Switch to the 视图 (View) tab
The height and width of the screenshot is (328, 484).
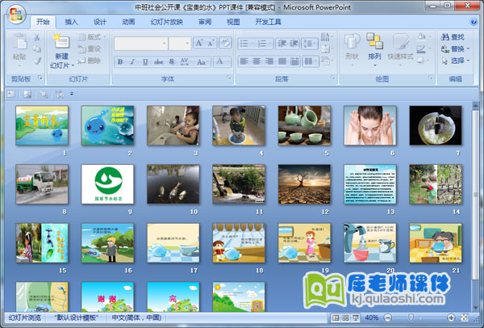pyautogui.click(x=233, y=22)
